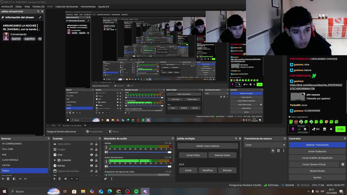This screenshot has width=347, height=195.
Task: Open the Archivo (F) menu
Action: point(7,6)
